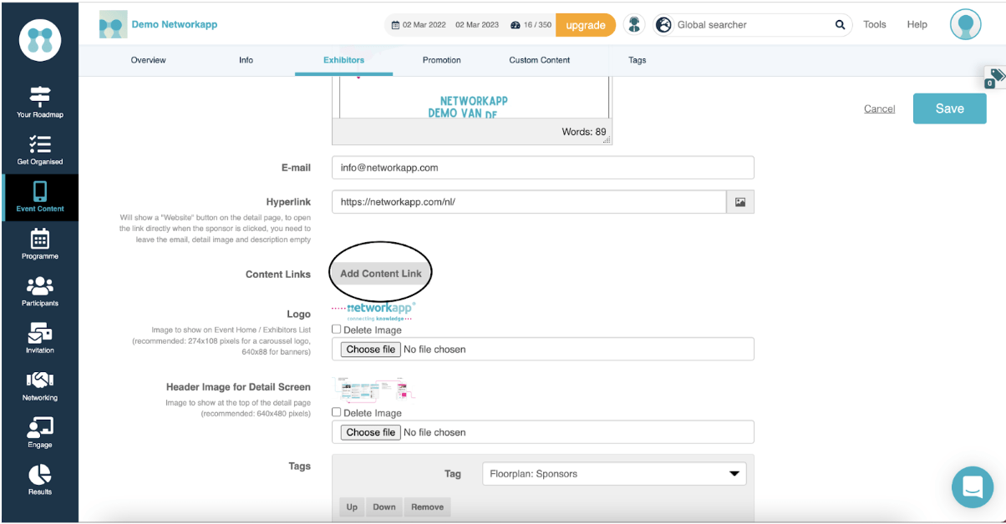
Task: Open the Tools menu
Action: [x=875, y=25]
